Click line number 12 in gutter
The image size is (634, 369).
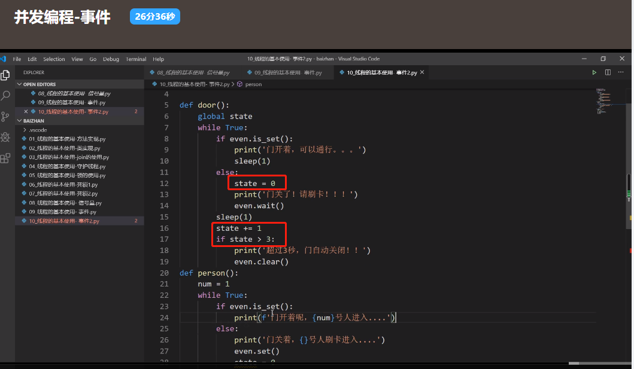click(164, 183)
